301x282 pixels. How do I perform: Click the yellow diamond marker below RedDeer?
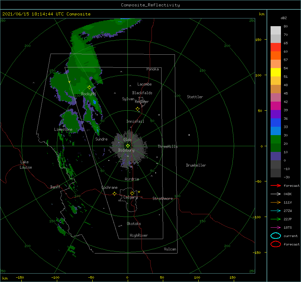pos(137,109)
